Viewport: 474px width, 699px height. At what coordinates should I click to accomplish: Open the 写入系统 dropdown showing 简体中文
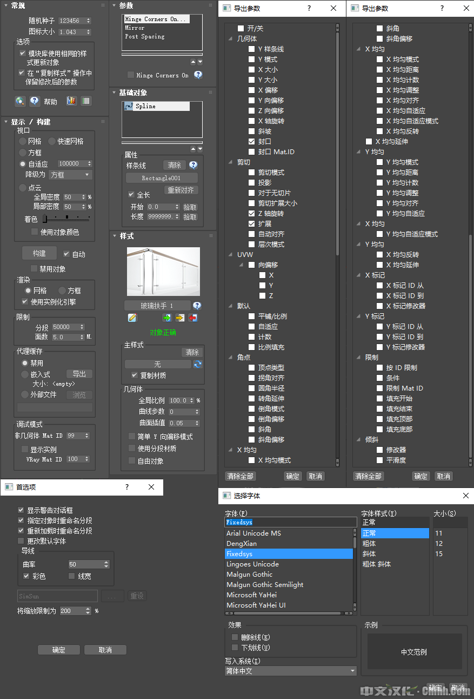click(x=290, y=670)
